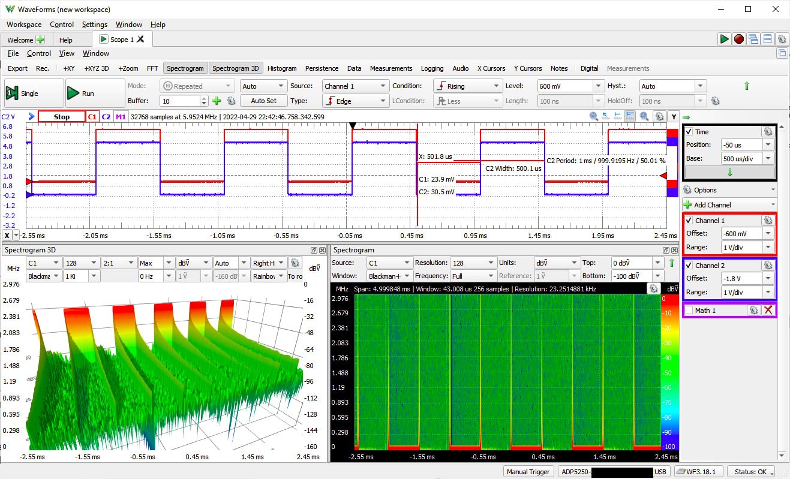The height and width of the screenshot is (479, 790).
Task: Click the green plus on Welcome tab
Action: [40, 40]
